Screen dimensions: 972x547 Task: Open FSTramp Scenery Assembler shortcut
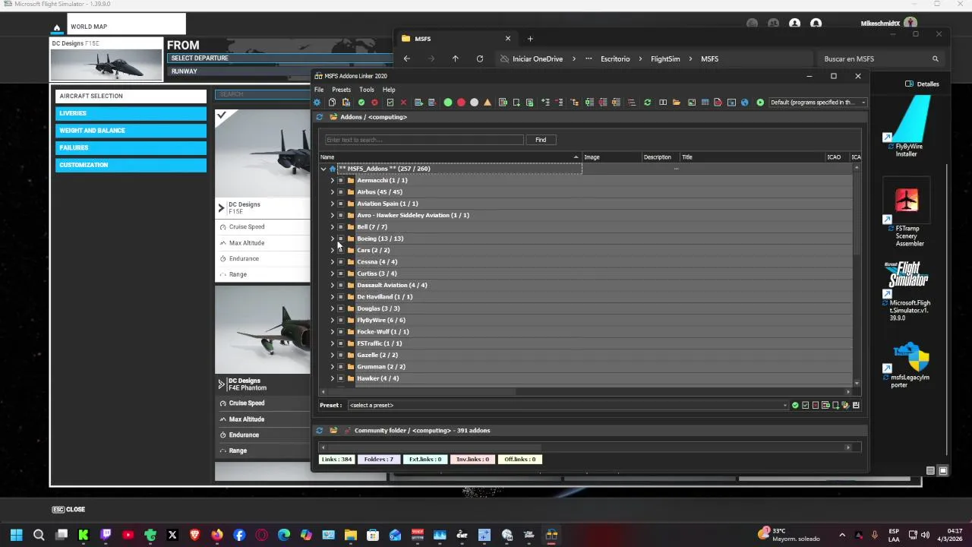908,217
